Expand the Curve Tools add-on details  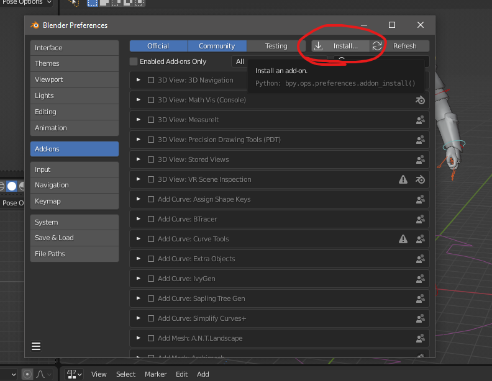tap(138, 239)
